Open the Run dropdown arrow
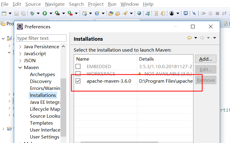The height and width of the screenshot is (143, 230). [51, 14]
